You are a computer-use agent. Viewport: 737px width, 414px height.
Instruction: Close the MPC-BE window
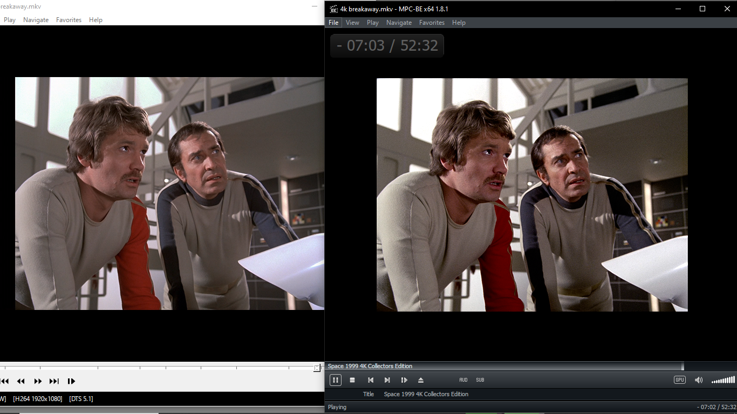tap(726, 9)
